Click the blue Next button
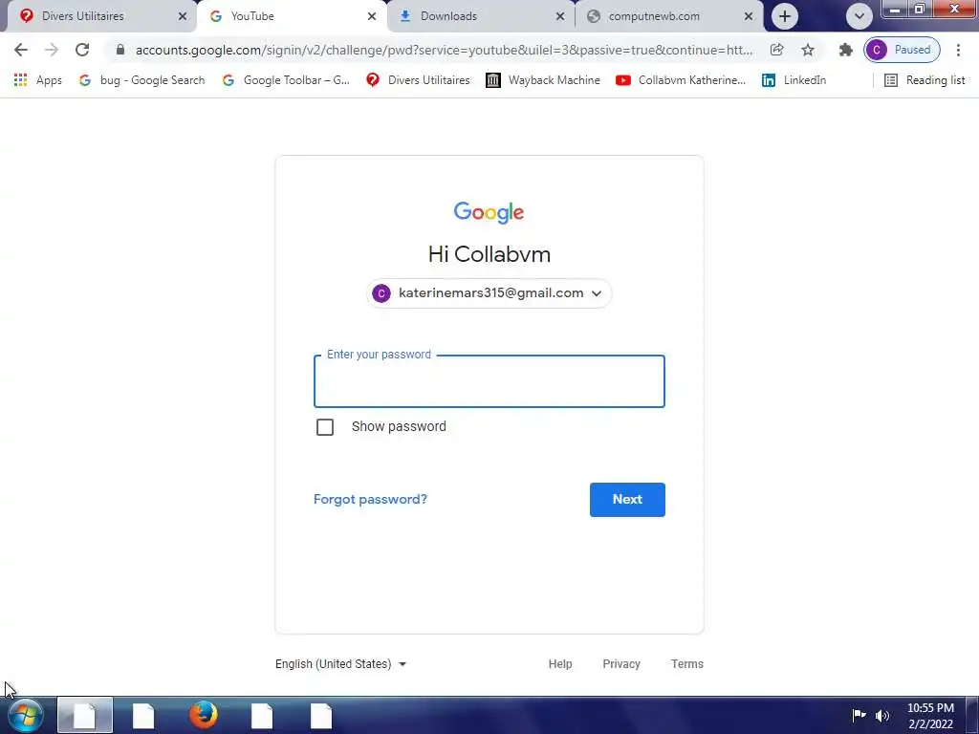Screen dimensions: 979x734 [627, 499]
